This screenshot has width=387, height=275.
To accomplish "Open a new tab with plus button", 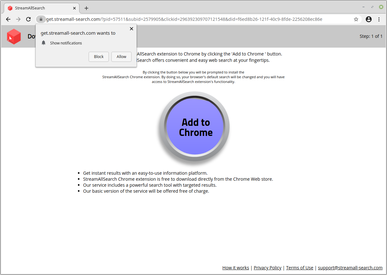I will click(86, 8).
